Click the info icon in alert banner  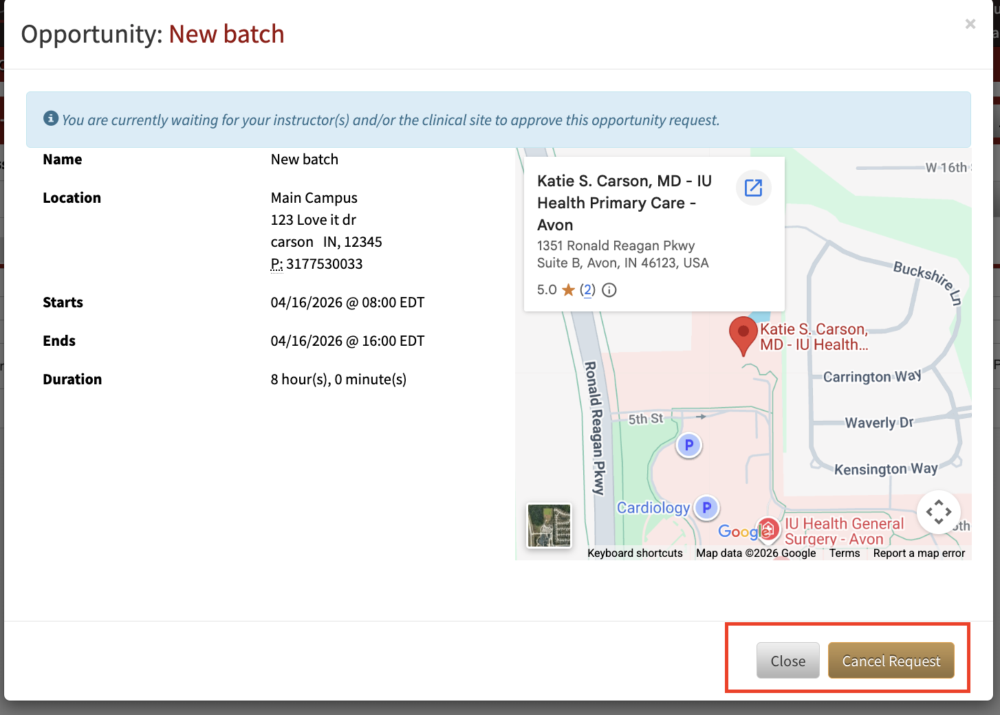51,118
